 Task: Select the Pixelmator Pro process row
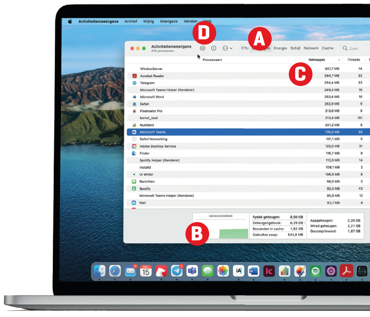(248, 111)
